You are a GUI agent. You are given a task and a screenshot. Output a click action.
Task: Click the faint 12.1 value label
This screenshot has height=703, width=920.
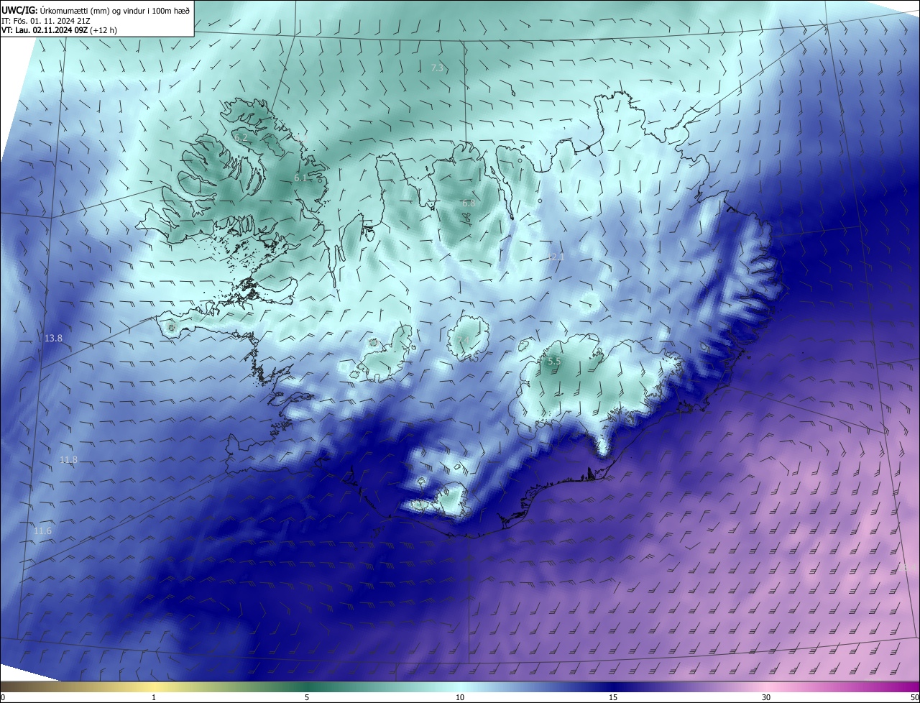pyautogui.click(x=556, y=257)
